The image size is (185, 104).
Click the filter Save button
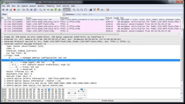(90, 14)
